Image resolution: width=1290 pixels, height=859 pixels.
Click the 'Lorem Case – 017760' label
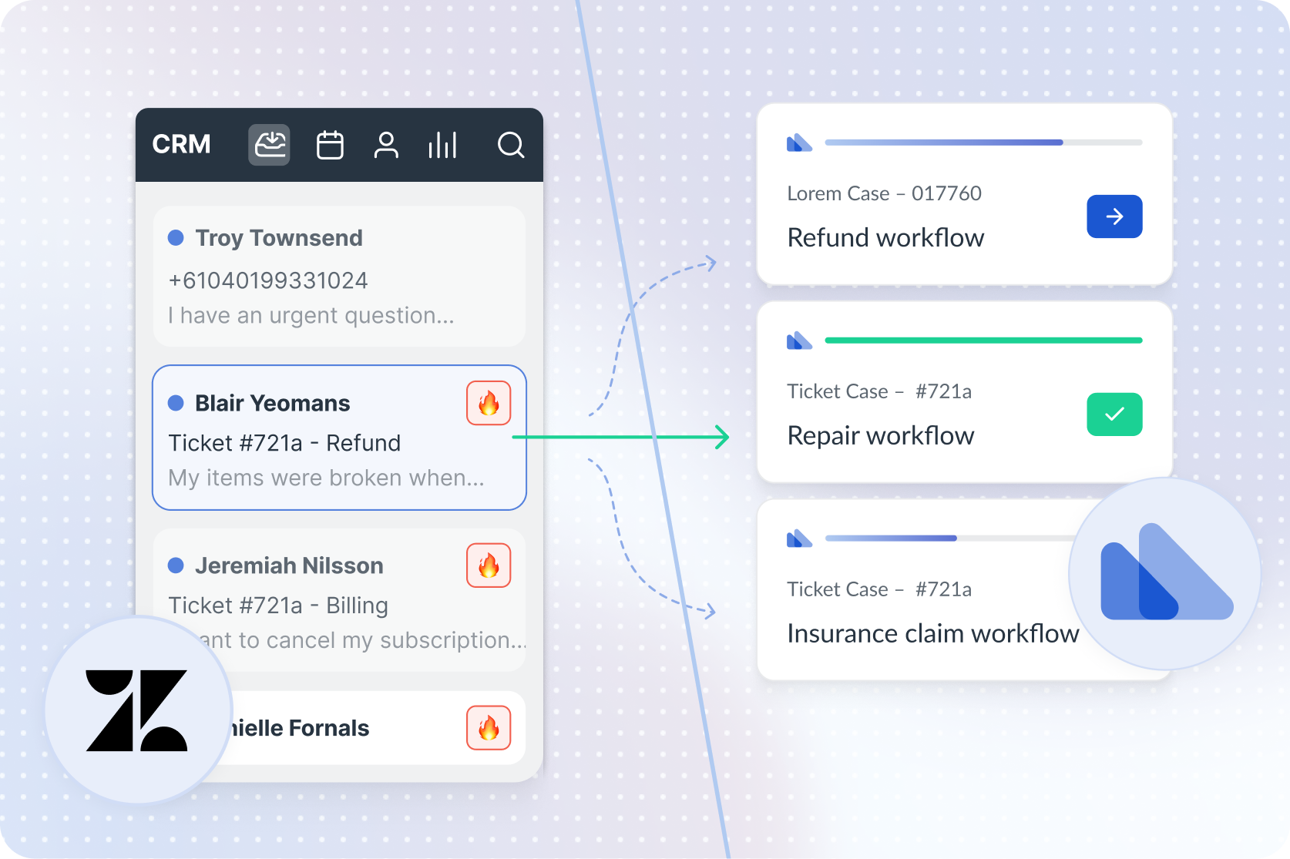coord(885,193)
